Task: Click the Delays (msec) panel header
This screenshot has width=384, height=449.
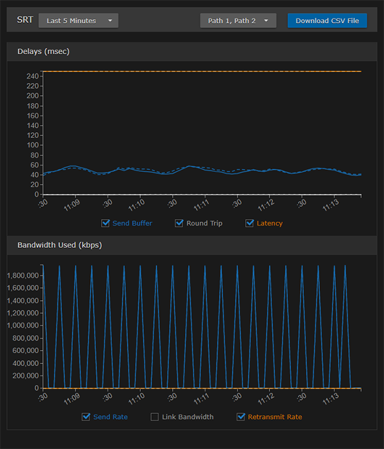Action: (x=45, y=51)
